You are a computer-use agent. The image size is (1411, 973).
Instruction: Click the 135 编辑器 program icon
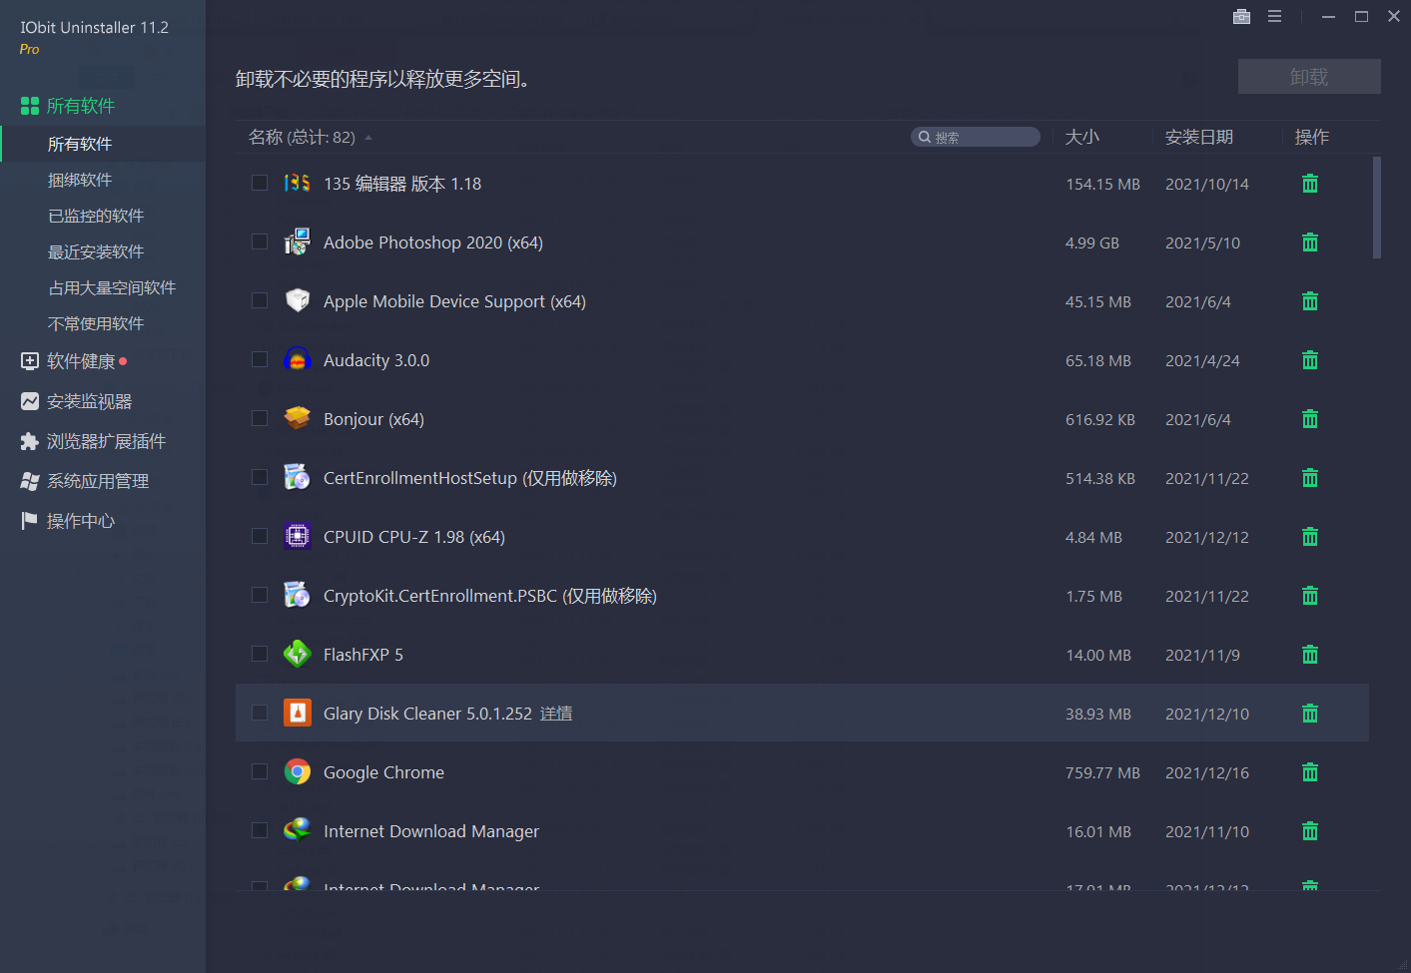(297, 184)
